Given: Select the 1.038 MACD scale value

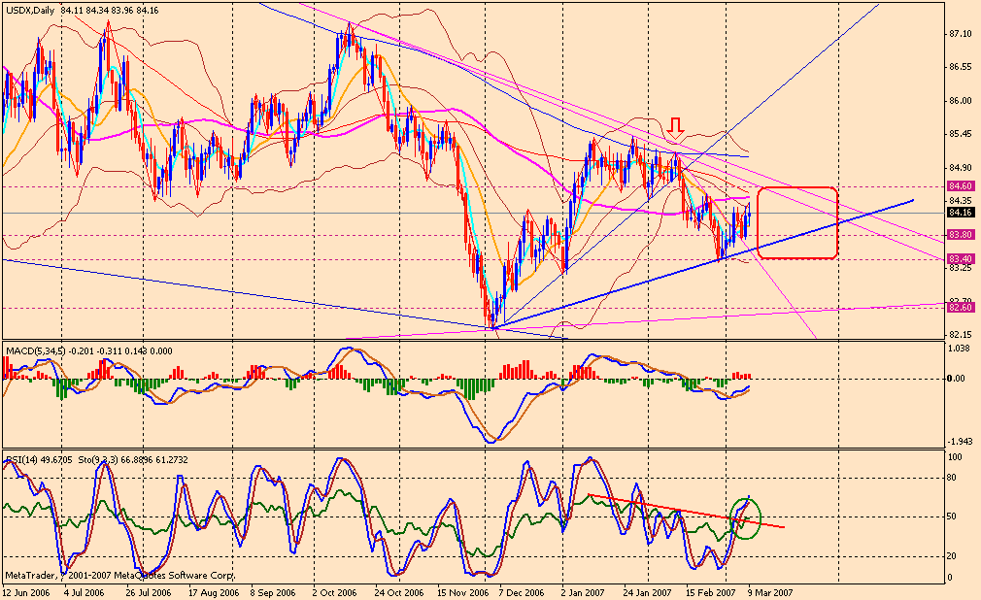Looking at the screenshot, I should [x=960, y=348].
